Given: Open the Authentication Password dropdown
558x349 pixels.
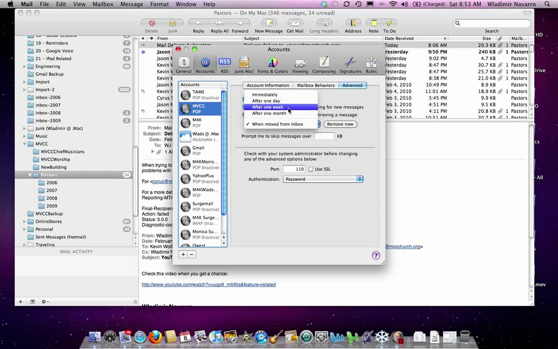Looking at the screenshot, I should [323, 179].
